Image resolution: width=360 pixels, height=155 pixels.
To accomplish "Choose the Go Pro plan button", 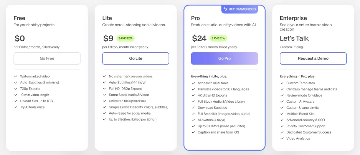I will coord(225,58).
